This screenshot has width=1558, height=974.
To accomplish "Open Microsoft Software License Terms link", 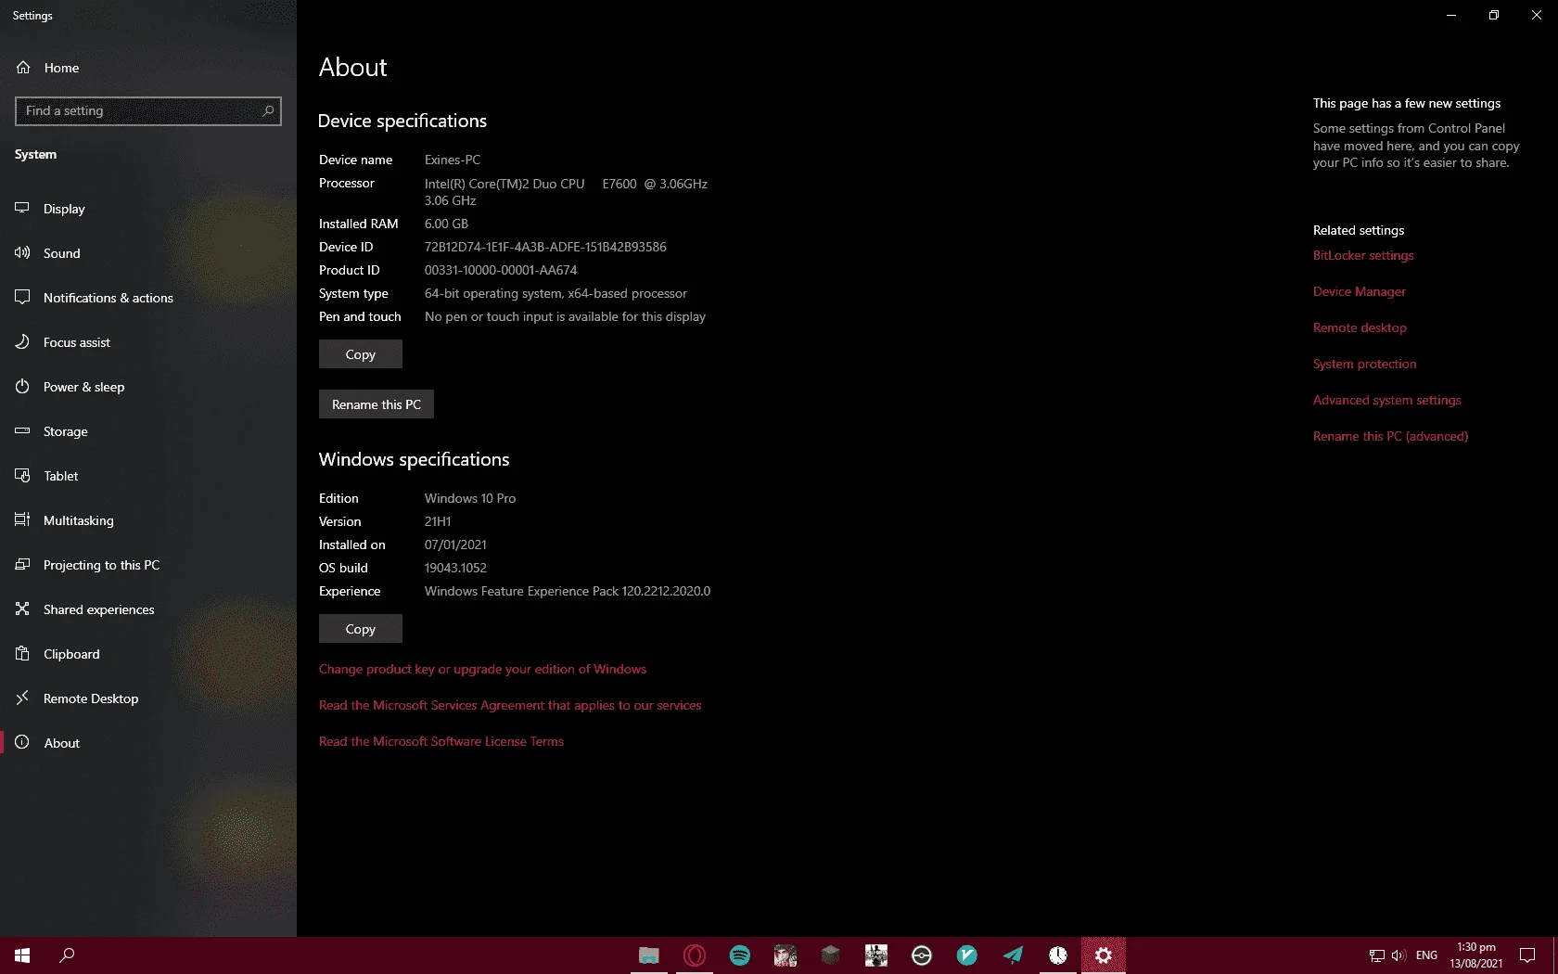I will click(441, 741).
